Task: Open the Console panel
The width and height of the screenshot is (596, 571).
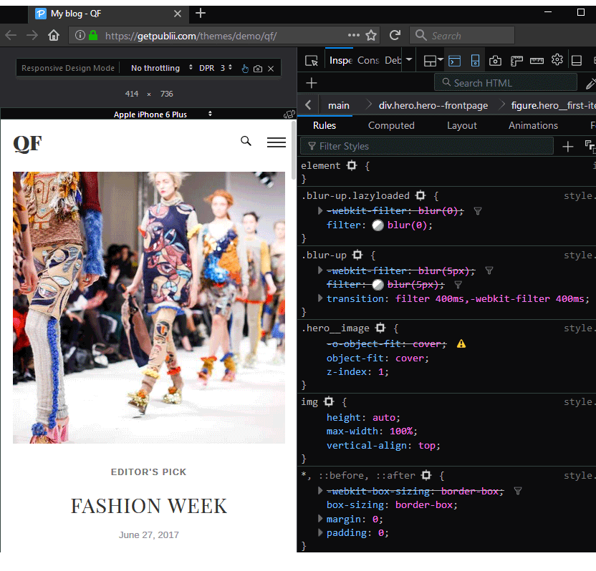Action: 367,60
